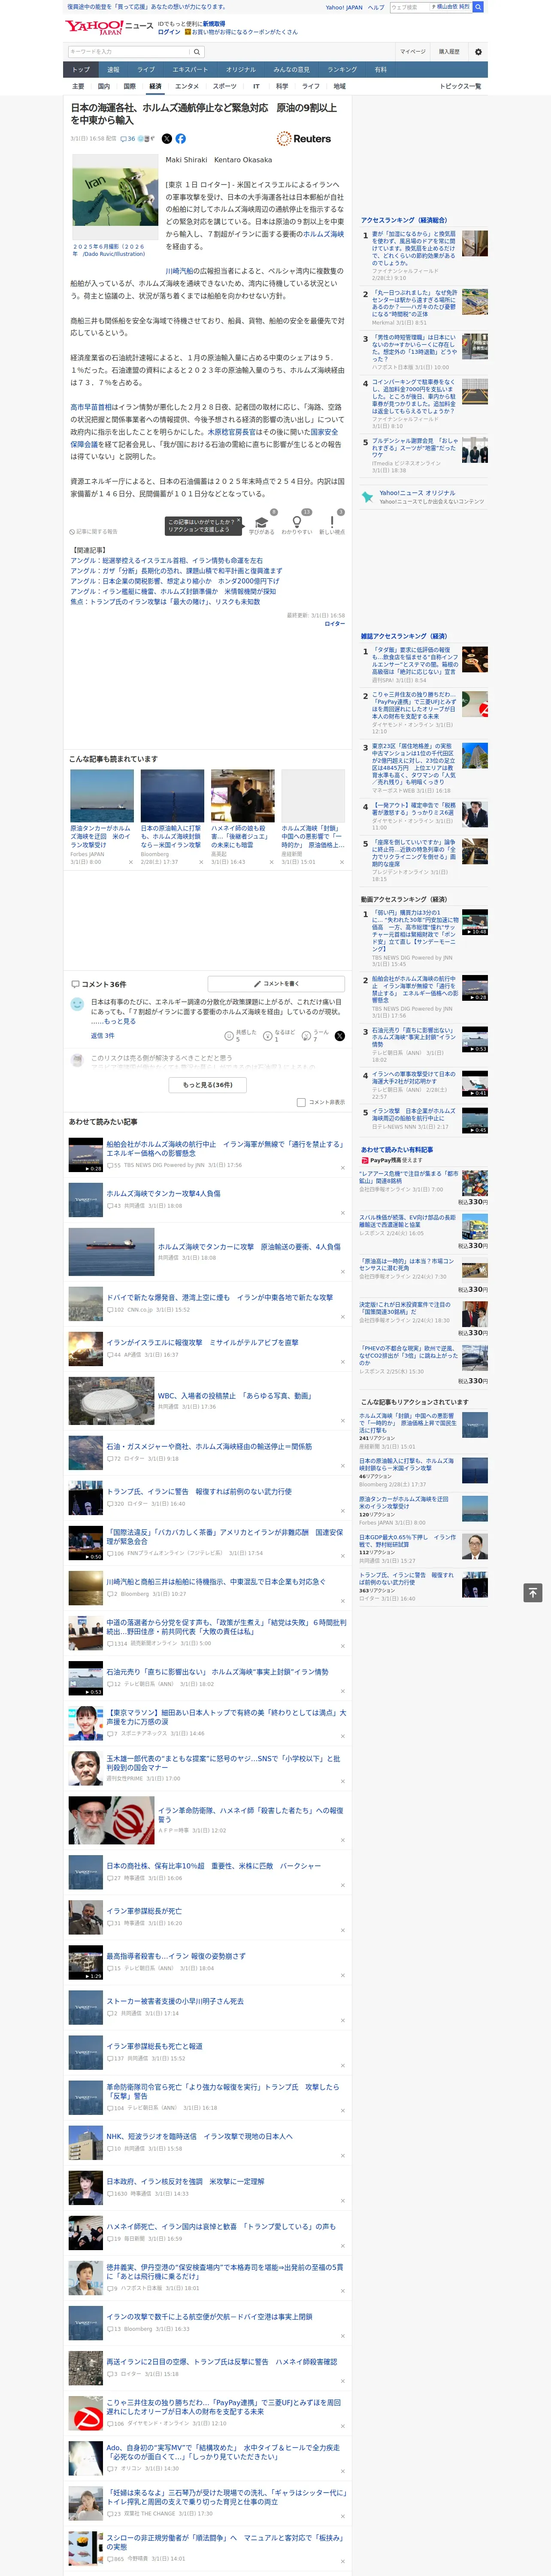The image size is (551, 2576).
Task: Open article 日本の商社株、保有比率10%超
Action: (214, 1865)
